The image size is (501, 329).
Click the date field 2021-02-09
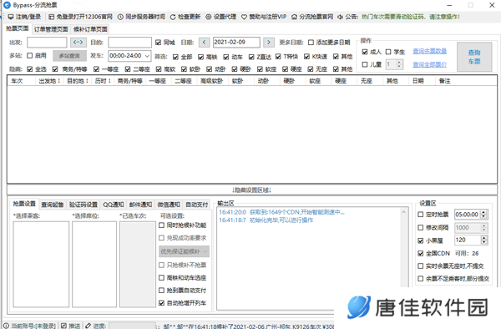click(236, 42)
